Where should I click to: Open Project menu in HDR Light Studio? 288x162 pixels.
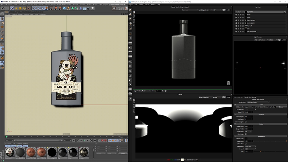click(x=131, y=5)
